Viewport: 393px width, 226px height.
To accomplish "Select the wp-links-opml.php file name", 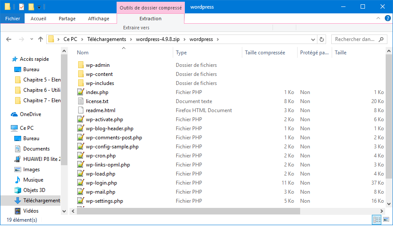I will point(108,165).
